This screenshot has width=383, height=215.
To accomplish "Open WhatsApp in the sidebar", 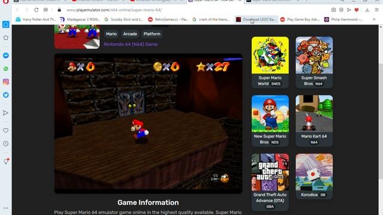I will [x=6, y=69].
